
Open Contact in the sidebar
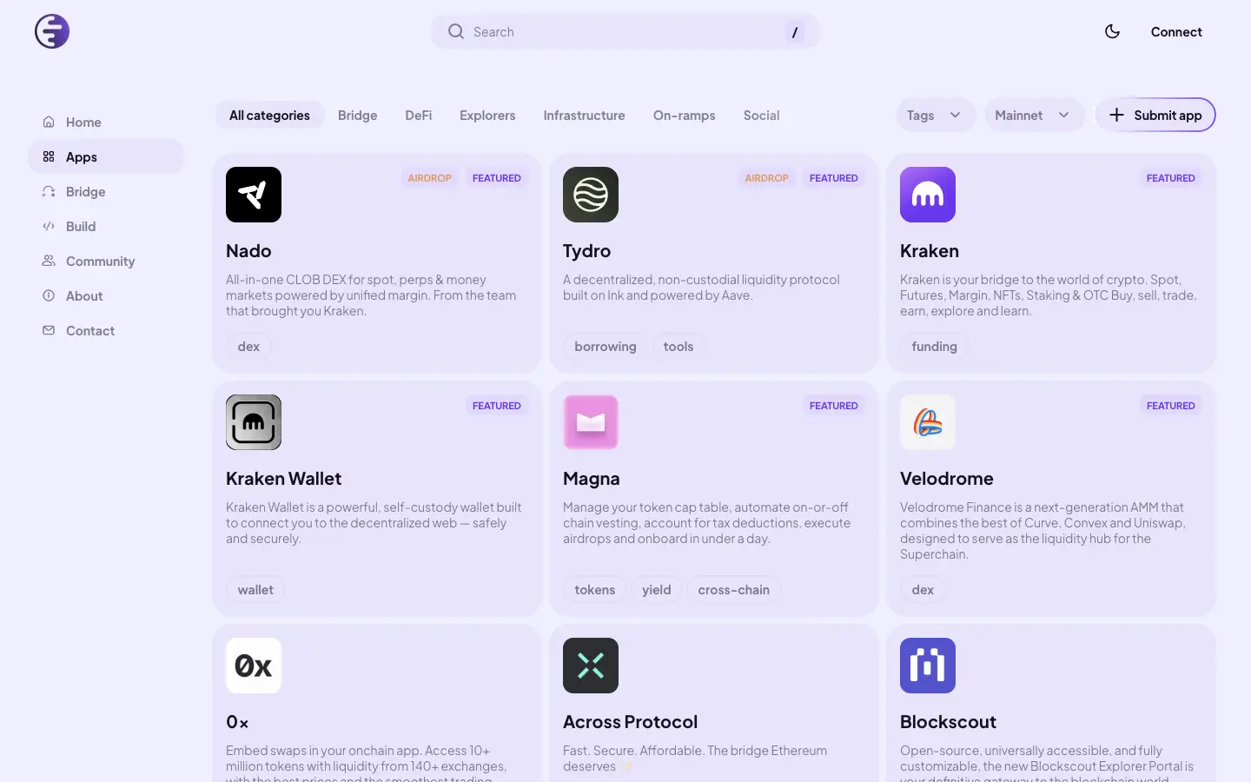click(x=106, y=330)
